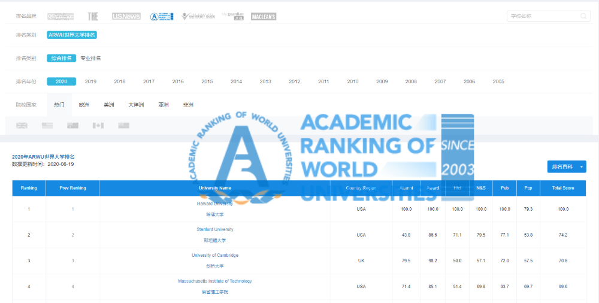
Task: Select ranking year 2020
Action: pos(62,81)
